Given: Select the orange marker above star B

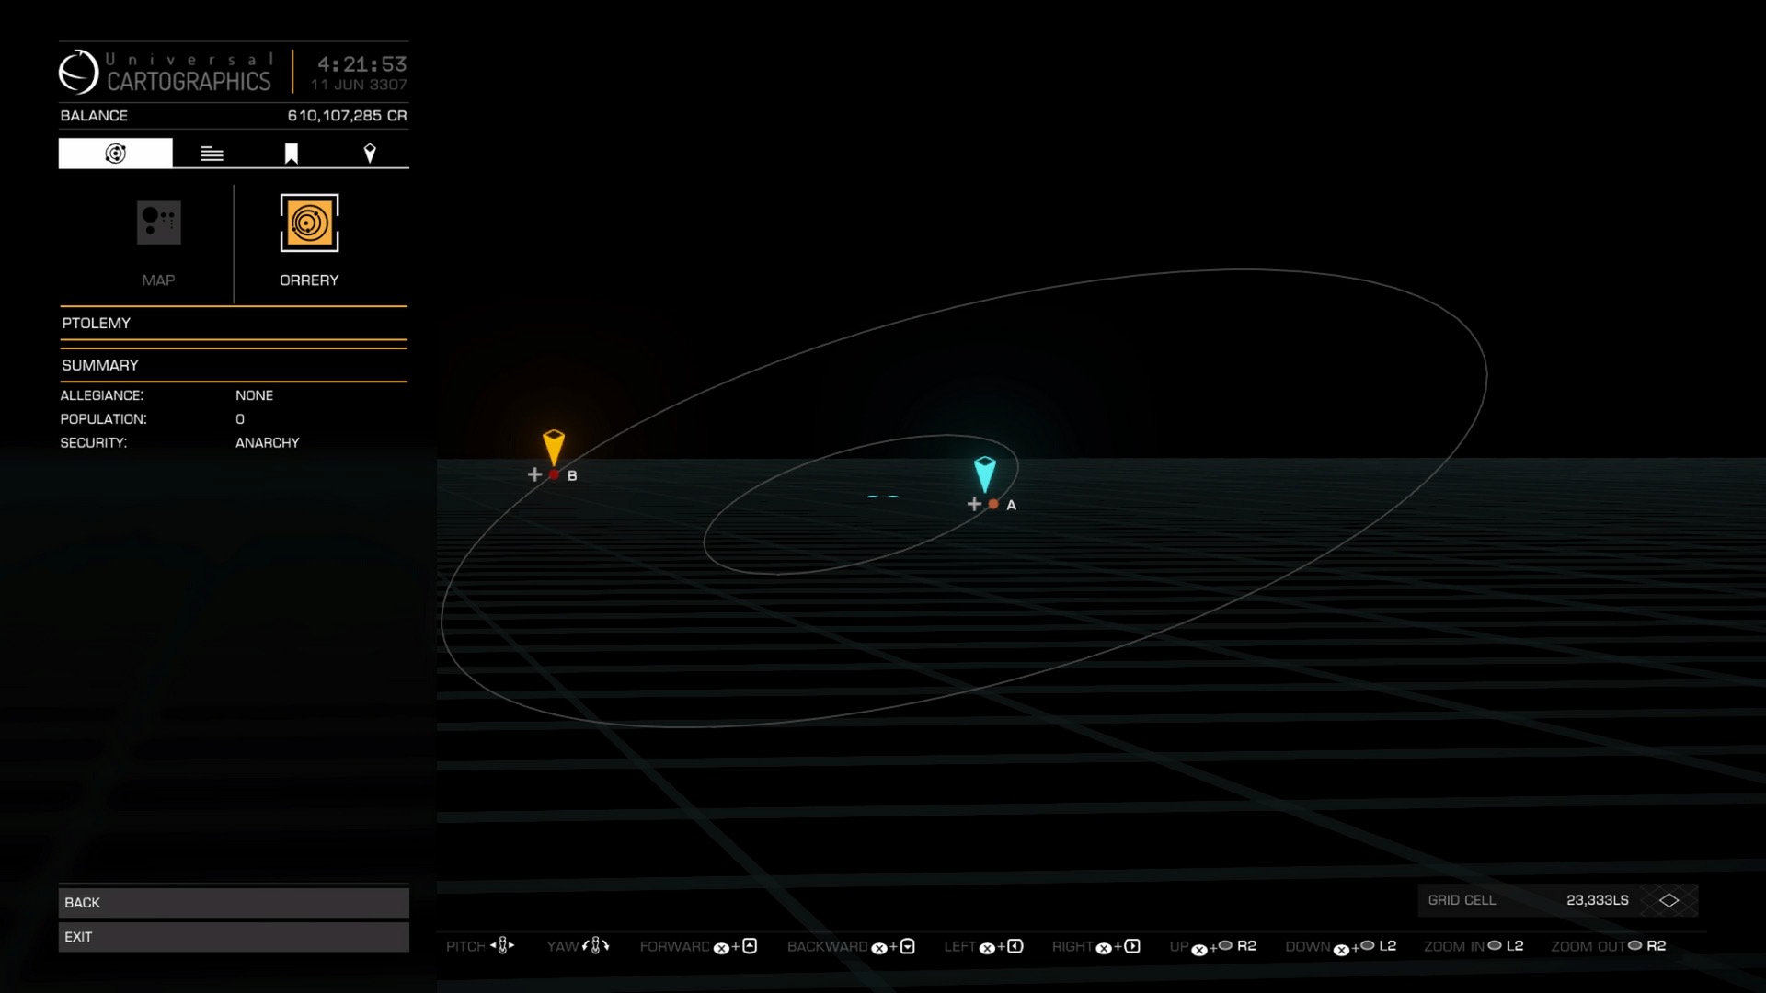Looking at the screenshot, I should coord(554,447).
